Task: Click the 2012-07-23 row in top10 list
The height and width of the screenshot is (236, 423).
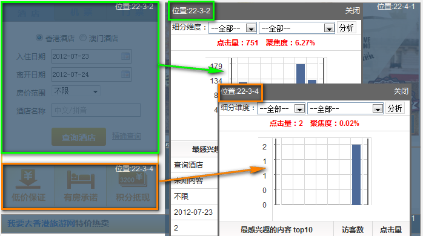Action: (195, 212)
